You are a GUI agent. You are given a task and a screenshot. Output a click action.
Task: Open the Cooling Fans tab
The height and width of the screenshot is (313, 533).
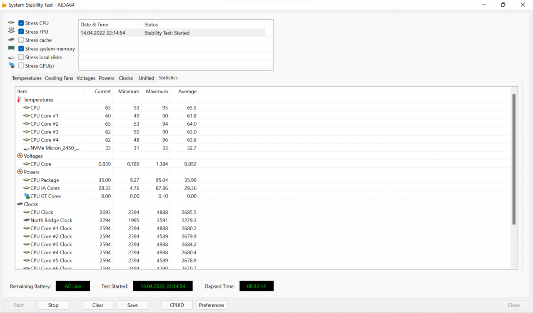(59, 78)
